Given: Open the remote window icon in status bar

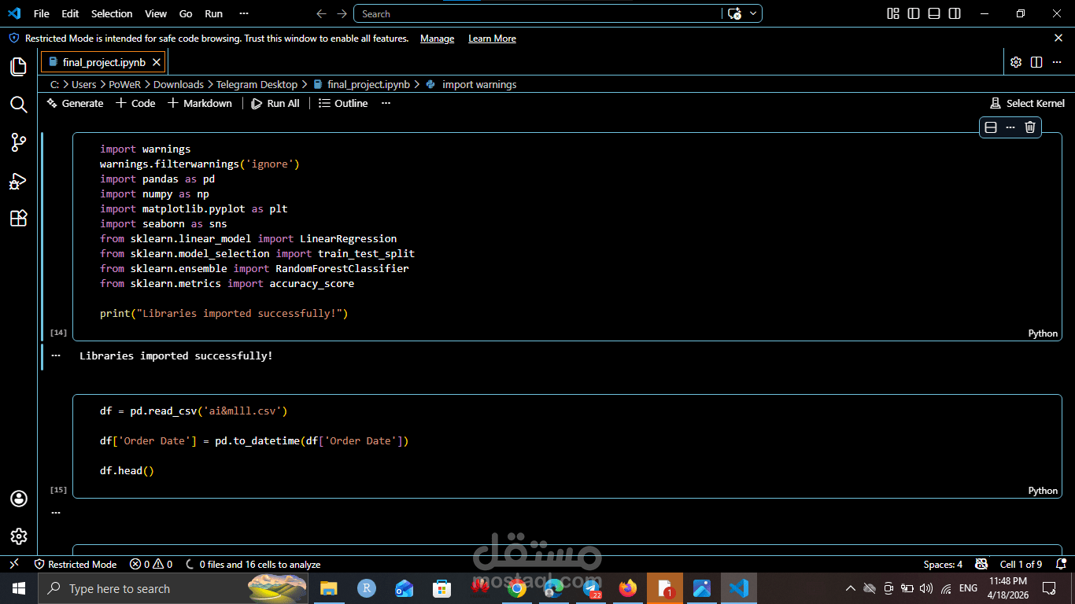Looking at the screenshot, I should [14, 564].
